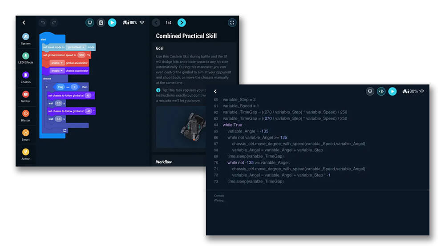The image size is (445, 251).
Task: Edit follow gimbal angle value 45
Action: [x=88, y=95]
